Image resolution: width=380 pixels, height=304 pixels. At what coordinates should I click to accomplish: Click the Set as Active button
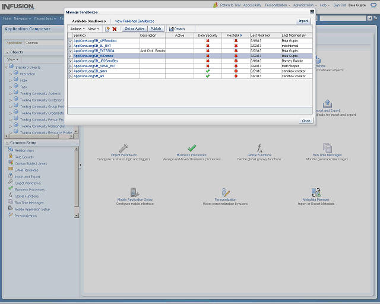(x=135, y=28)
